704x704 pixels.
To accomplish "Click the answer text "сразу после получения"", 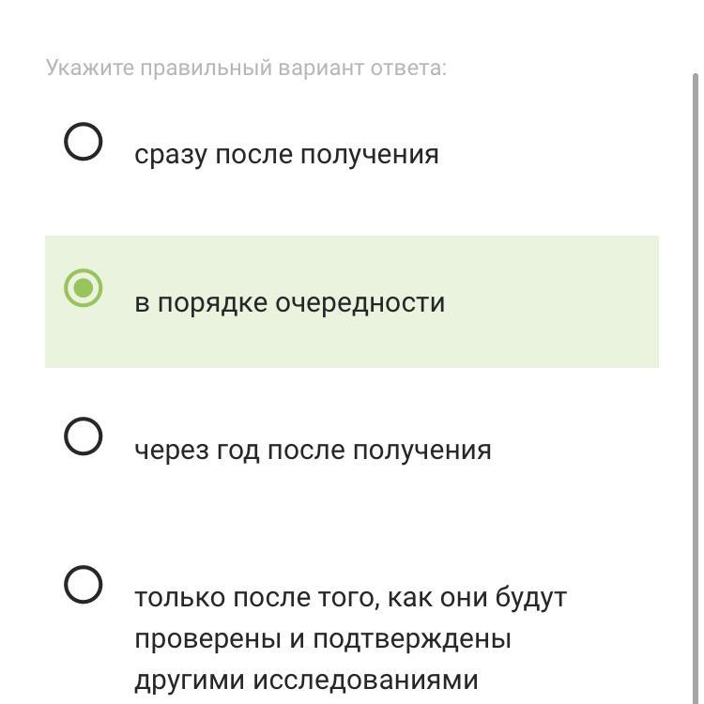I will (286, 154).
